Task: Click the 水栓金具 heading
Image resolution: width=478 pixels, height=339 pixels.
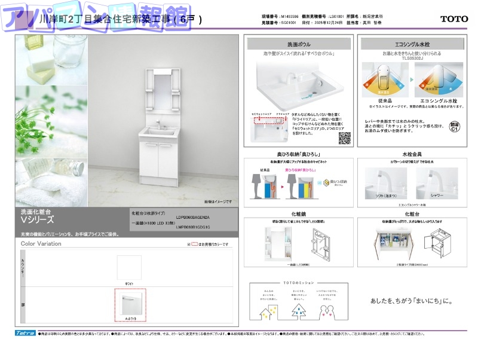Action: (x=412, y=154)
